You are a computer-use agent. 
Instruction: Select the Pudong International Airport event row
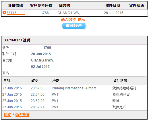pyautogui.click(x=74, y=88)
